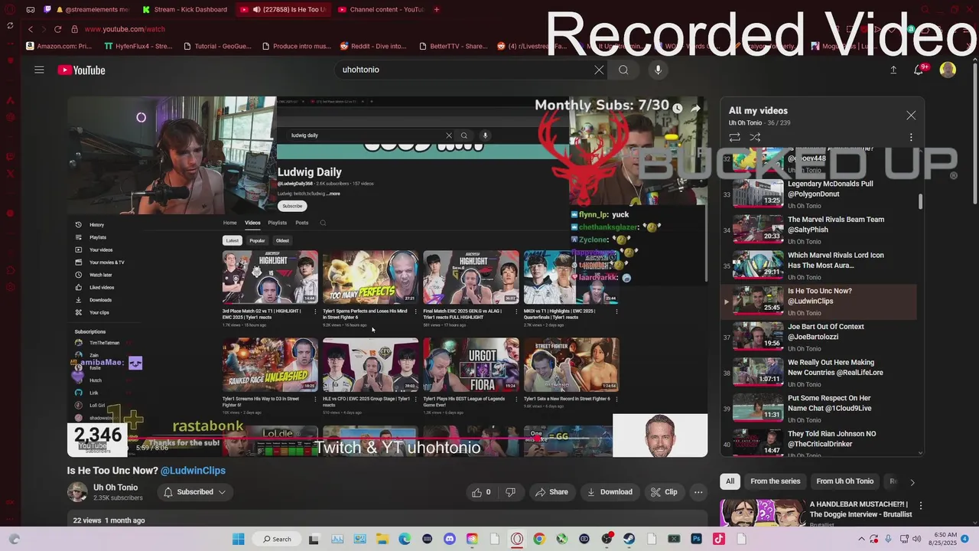979x551 pixels.
Task: Open Google Chrome from the taskbar
Action: point(539,539)
